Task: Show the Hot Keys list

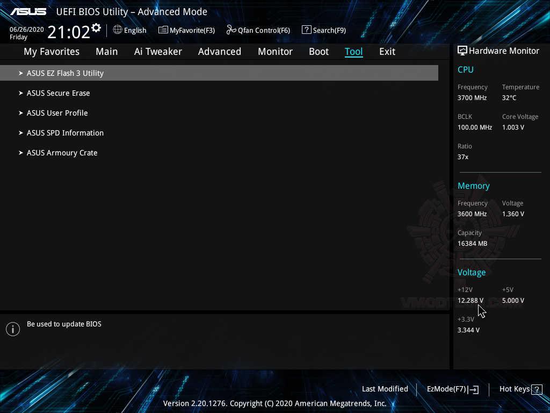Action: click(x=514, y=389)
